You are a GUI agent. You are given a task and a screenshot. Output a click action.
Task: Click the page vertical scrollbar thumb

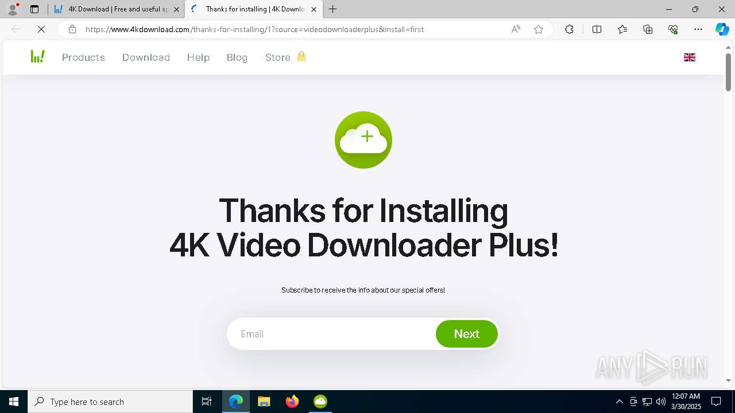click(728, 72)
